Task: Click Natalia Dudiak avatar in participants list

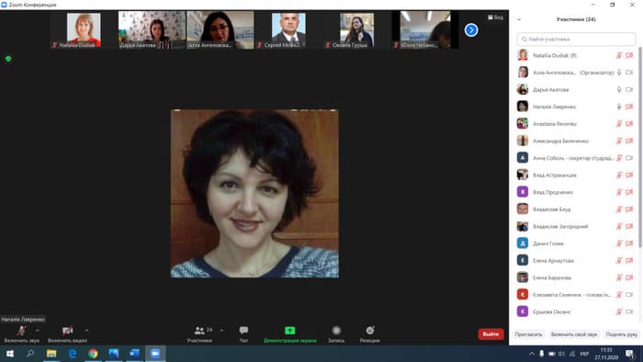Action: click(523, 55)
